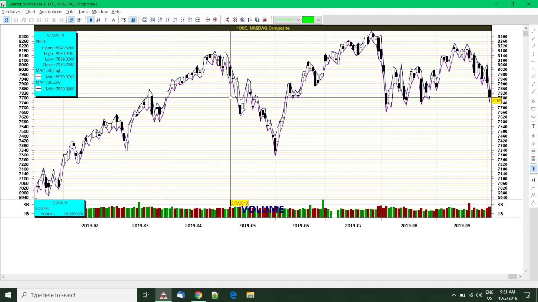Select the Fibonacci horizontal lines tool

coord(533,151)
